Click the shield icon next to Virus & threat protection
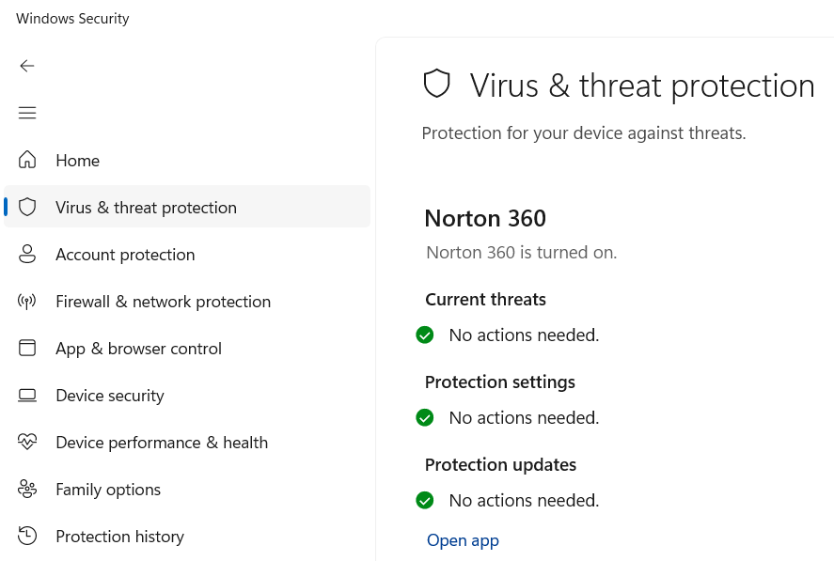The width and height of the screenshot is (834, 561). pyautogui.click(x=27, y=207)
